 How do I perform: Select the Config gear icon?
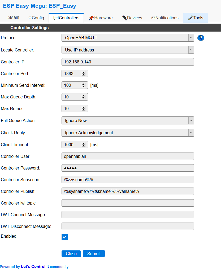(x=30, y=18)
